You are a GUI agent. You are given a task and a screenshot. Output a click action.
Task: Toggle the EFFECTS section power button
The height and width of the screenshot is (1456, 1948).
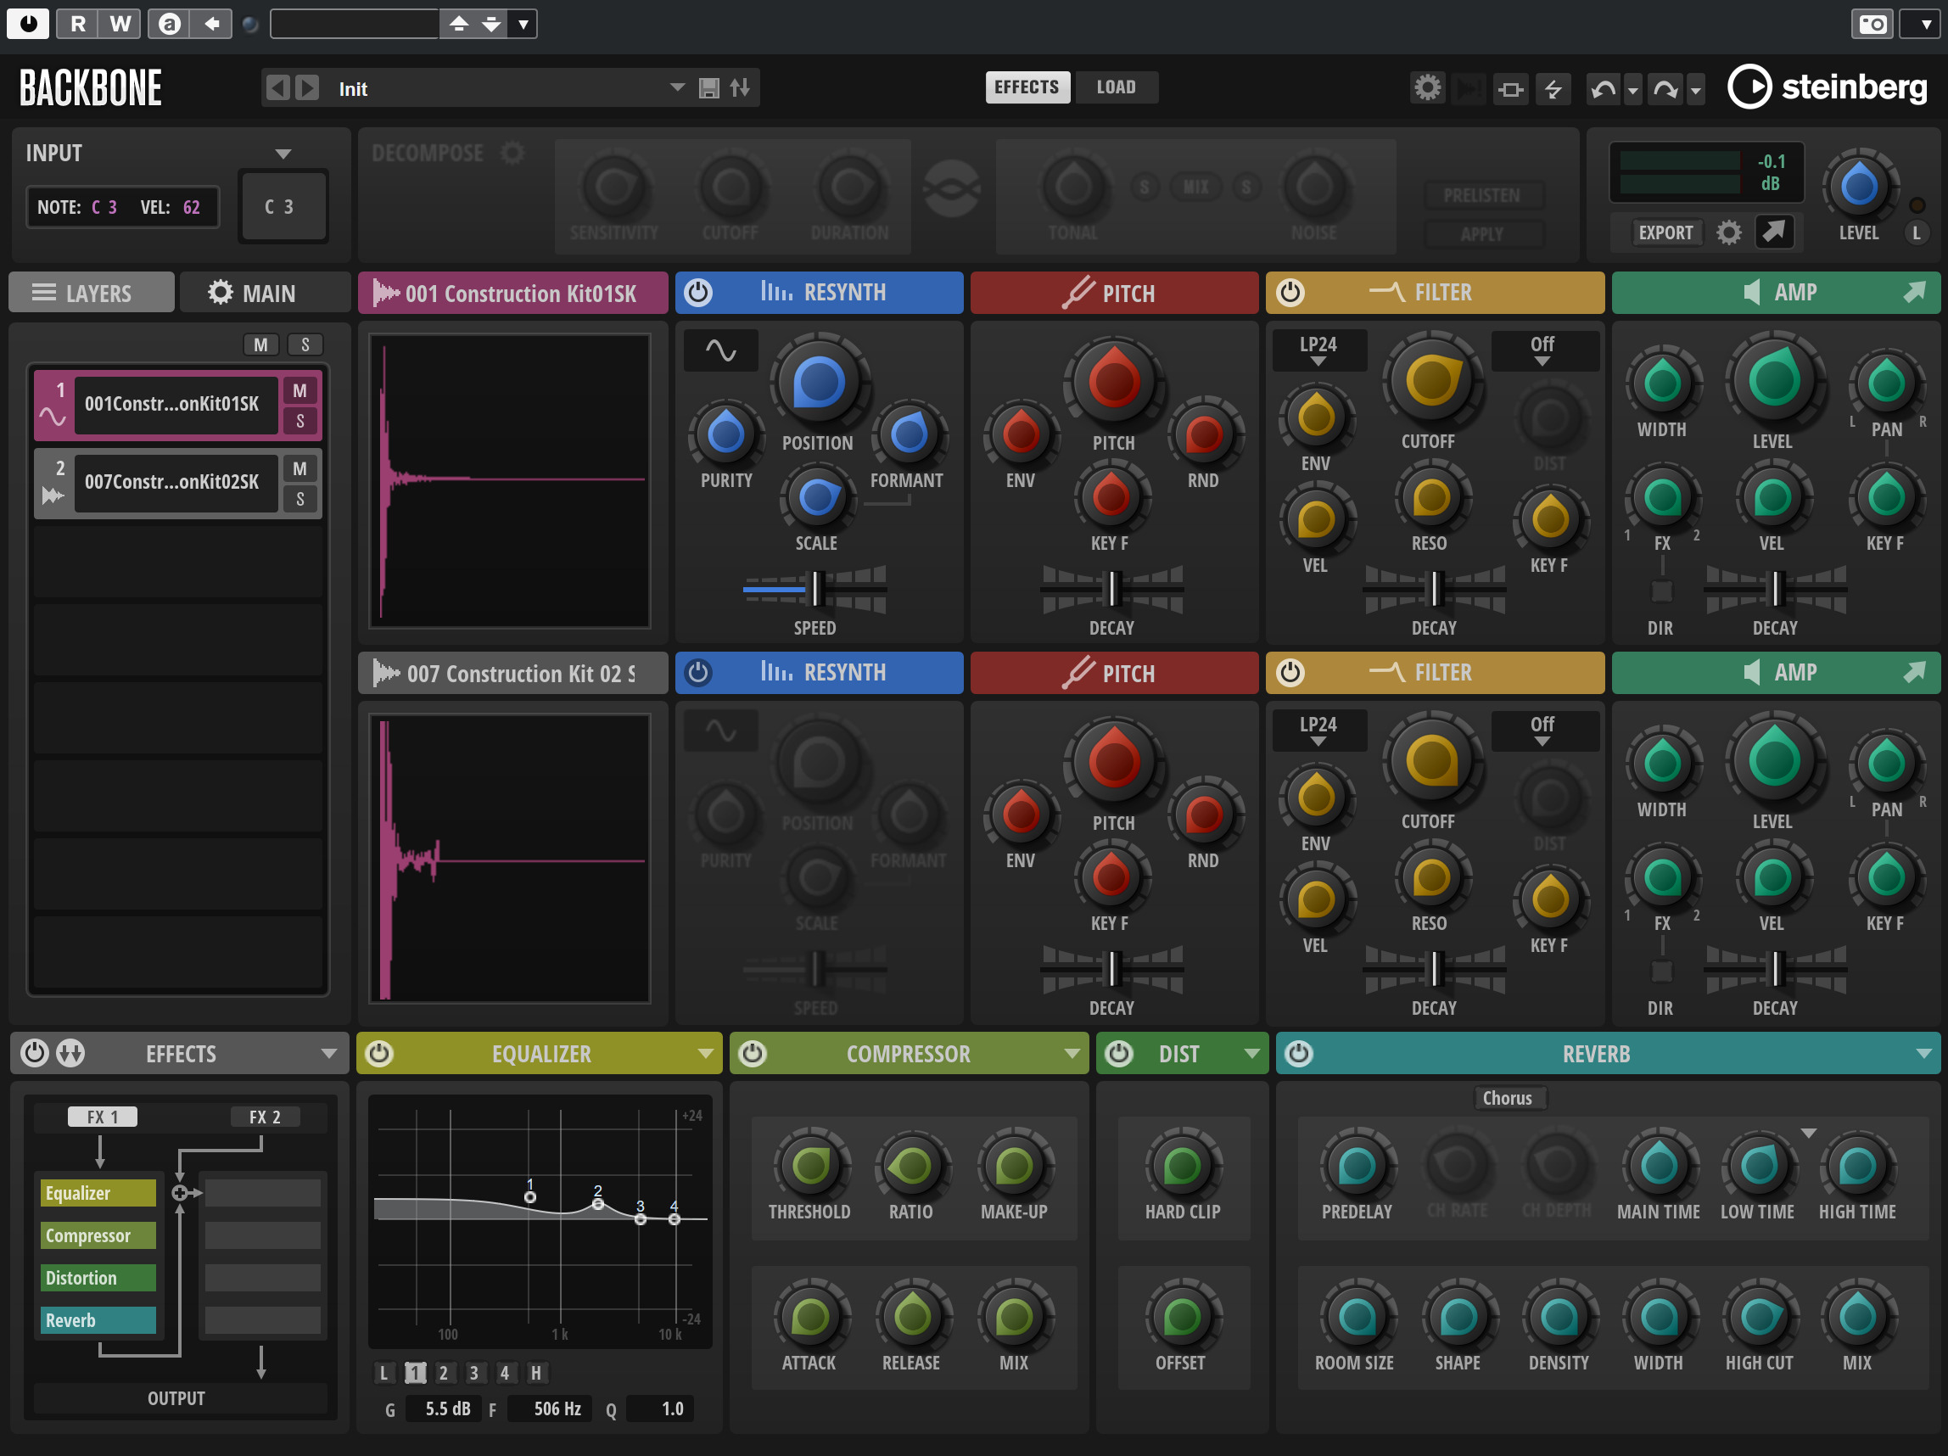(33, 1053)
